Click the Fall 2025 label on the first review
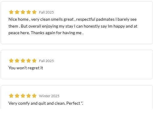The width and height of the screenshot is (153, 114). pos(46,12)
